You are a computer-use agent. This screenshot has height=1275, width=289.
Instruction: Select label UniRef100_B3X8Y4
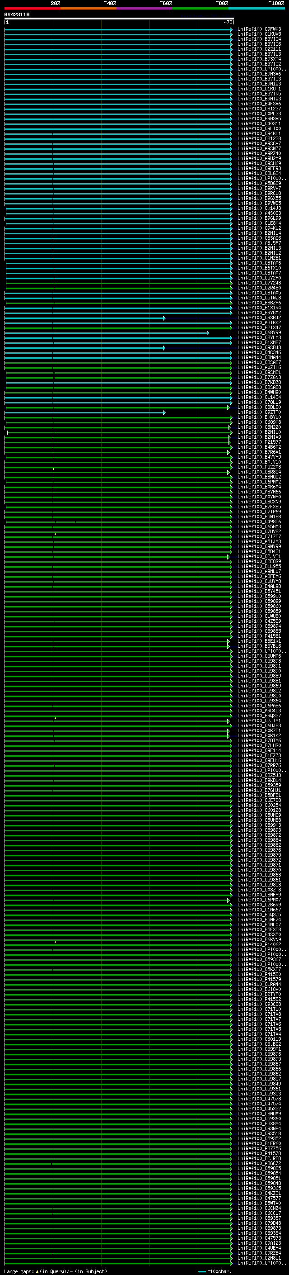259,1123
